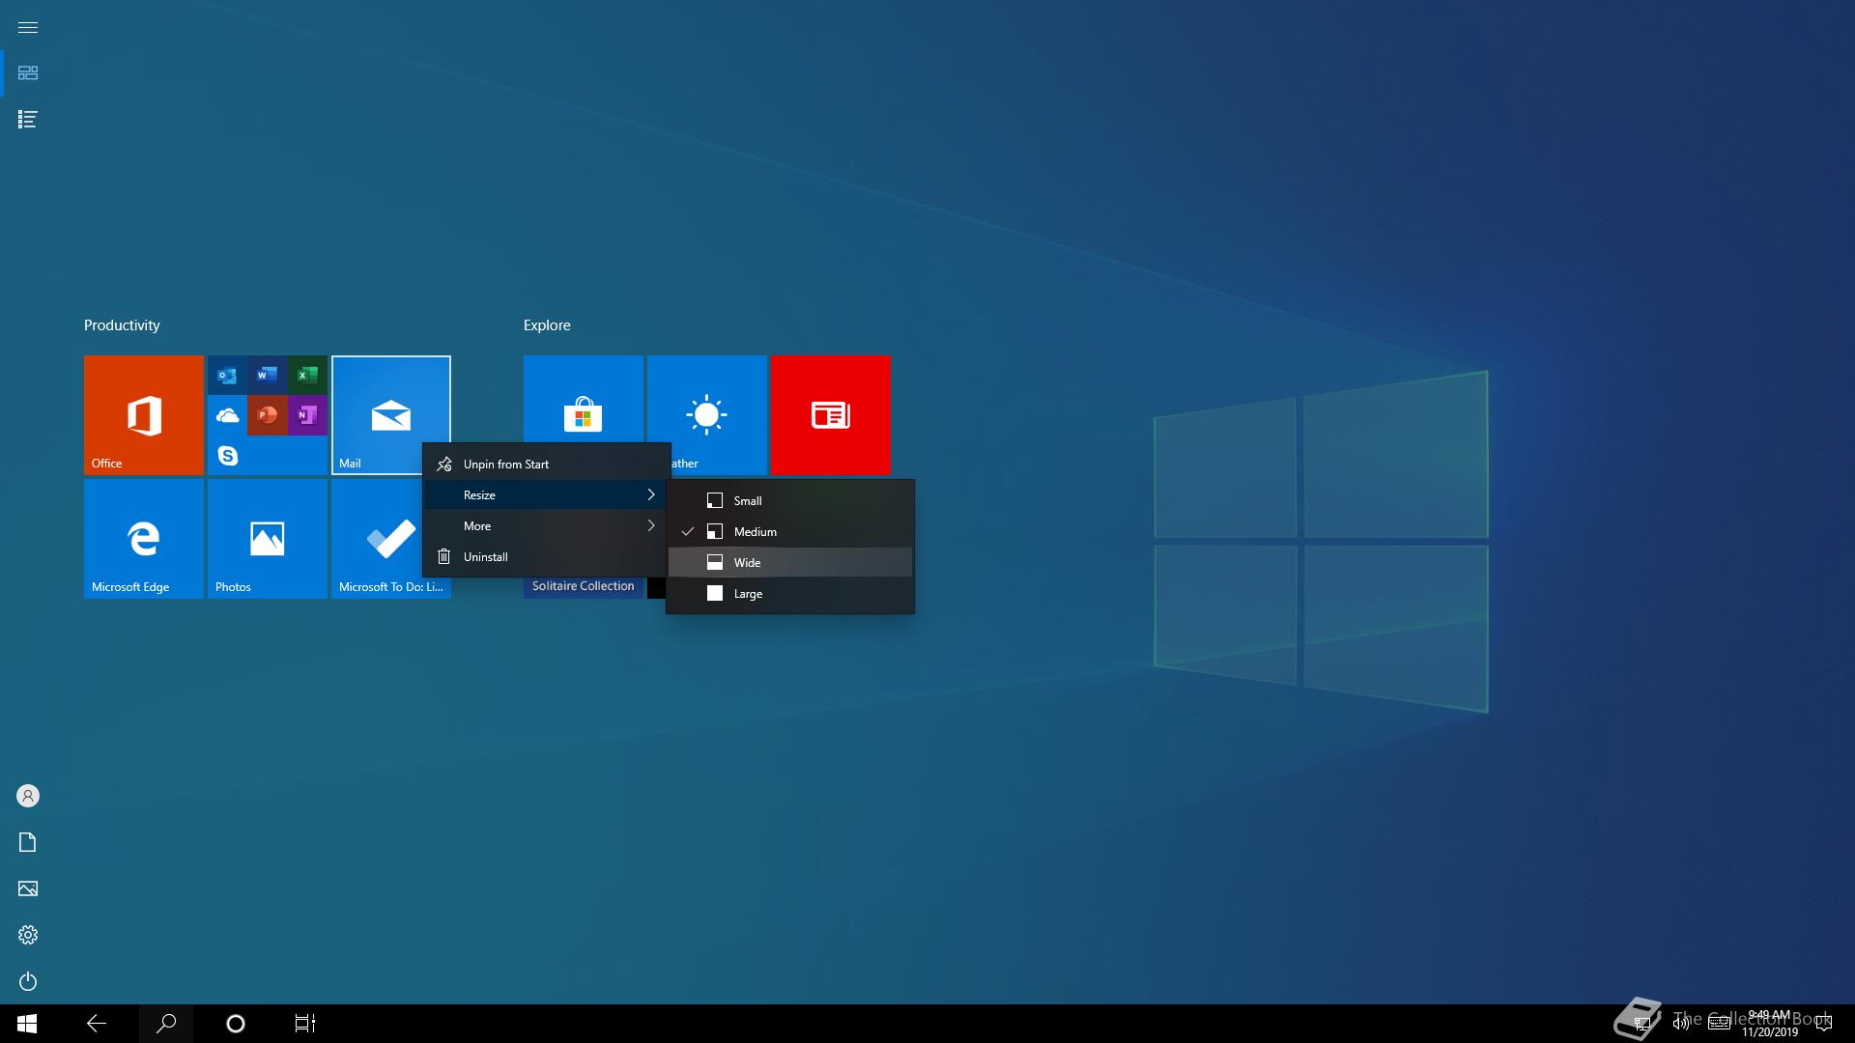Open the Power options icon
The width and height of the screenshot is (1855, 1043).
point(28,981)
